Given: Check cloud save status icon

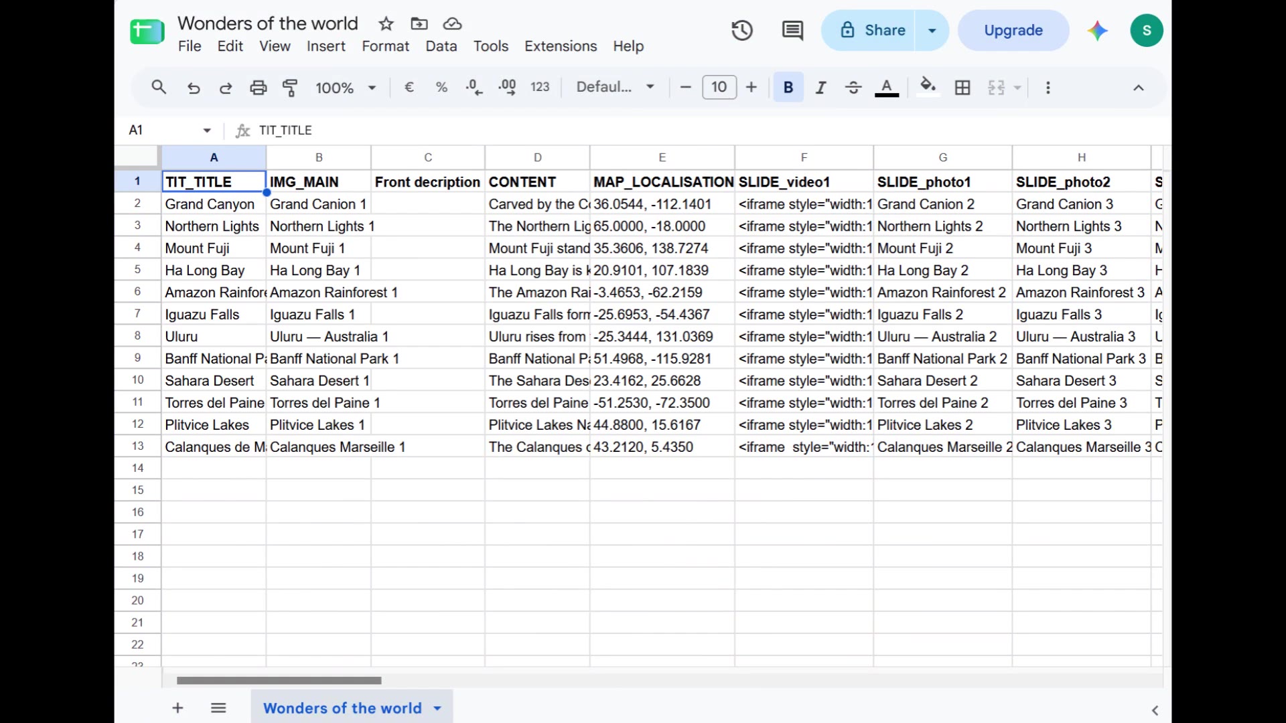Looking at the screenshot, I should (x=453, y=24).
